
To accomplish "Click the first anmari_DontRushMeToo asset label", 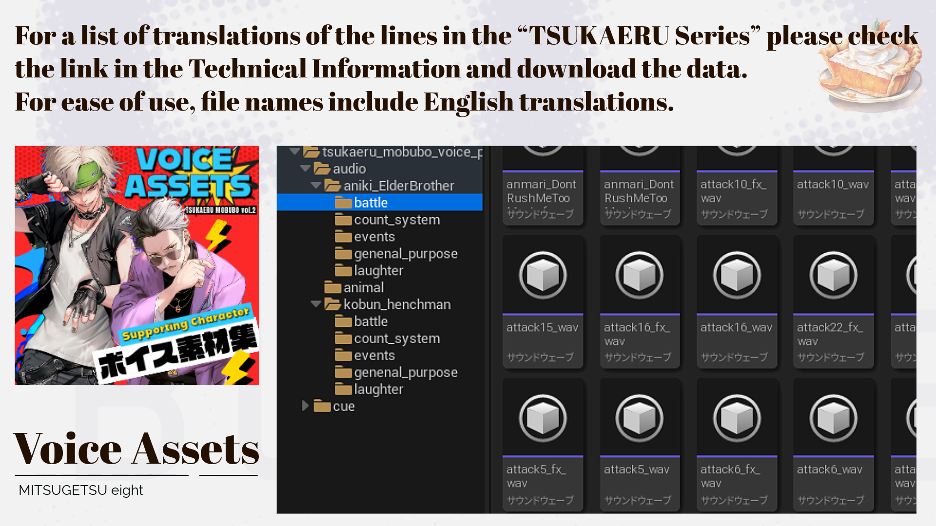I will tap(541, 191).
